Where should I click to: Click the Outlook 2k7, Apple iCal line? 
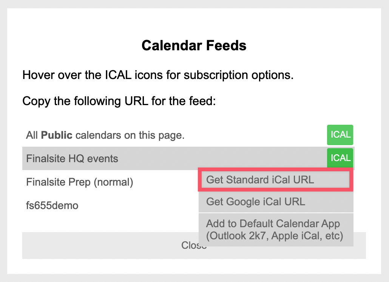click(275, 237)
